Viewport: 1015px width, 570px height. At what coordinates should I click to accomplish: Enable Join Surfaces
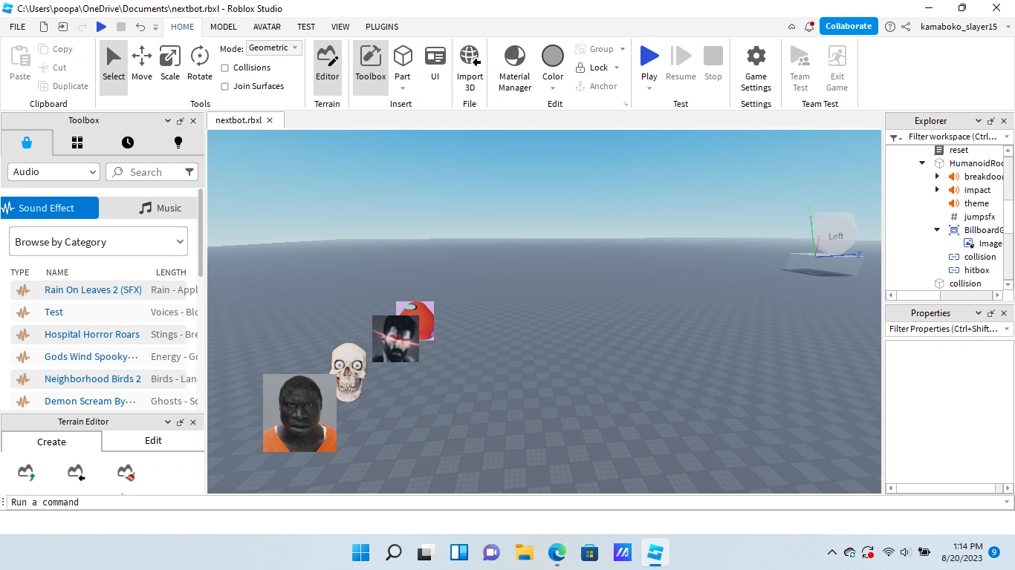click(224, 86)
